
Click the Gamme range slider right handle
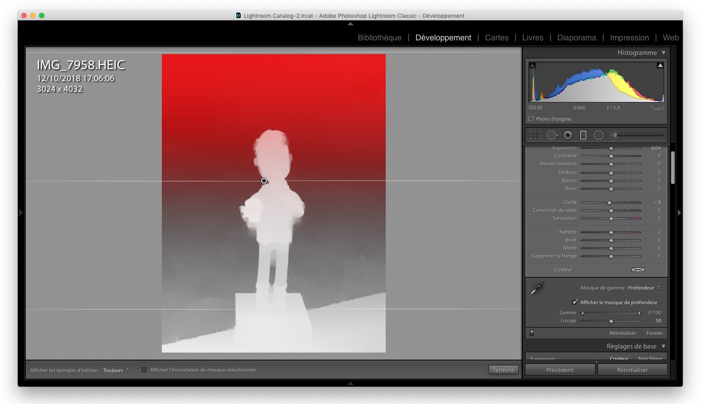(x=639, y=313)
